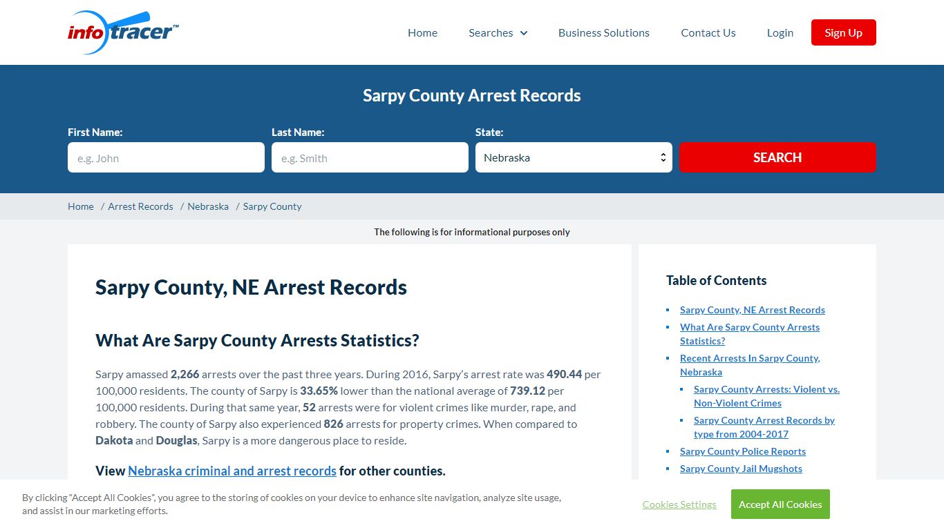Jump to Sarpy County, NE Arrest Records section
This screenshot has width=944, height=530.
pyautogui.click(x=753, y=310)
